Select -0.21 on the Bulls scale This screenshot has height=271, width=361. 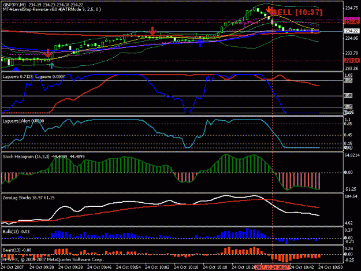click(349, 242)
